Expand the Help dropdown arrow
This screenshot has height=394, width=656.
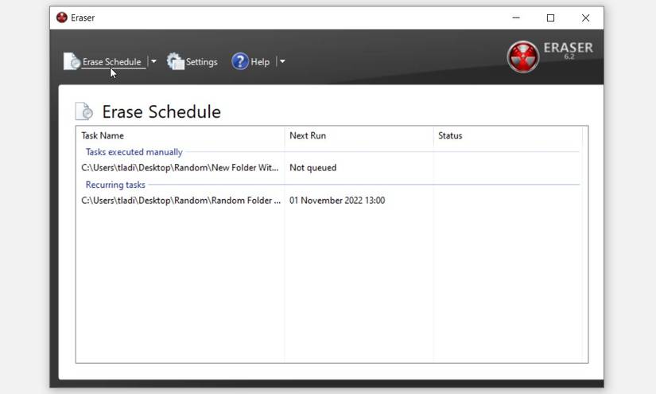pos(282,61)
